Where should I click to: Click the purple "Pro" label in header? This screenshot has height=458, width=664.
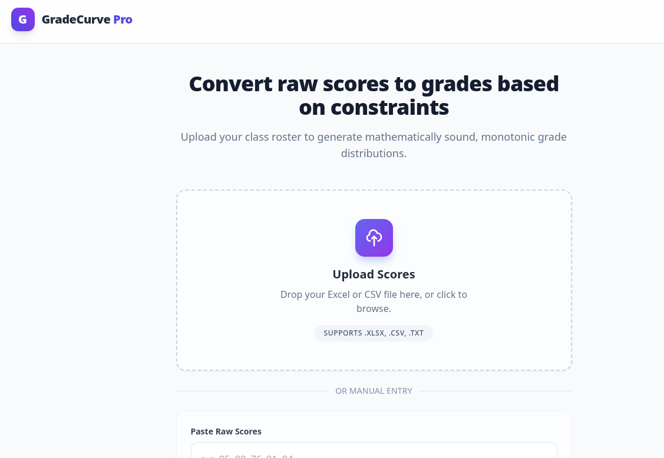click(x=123, y=19)
